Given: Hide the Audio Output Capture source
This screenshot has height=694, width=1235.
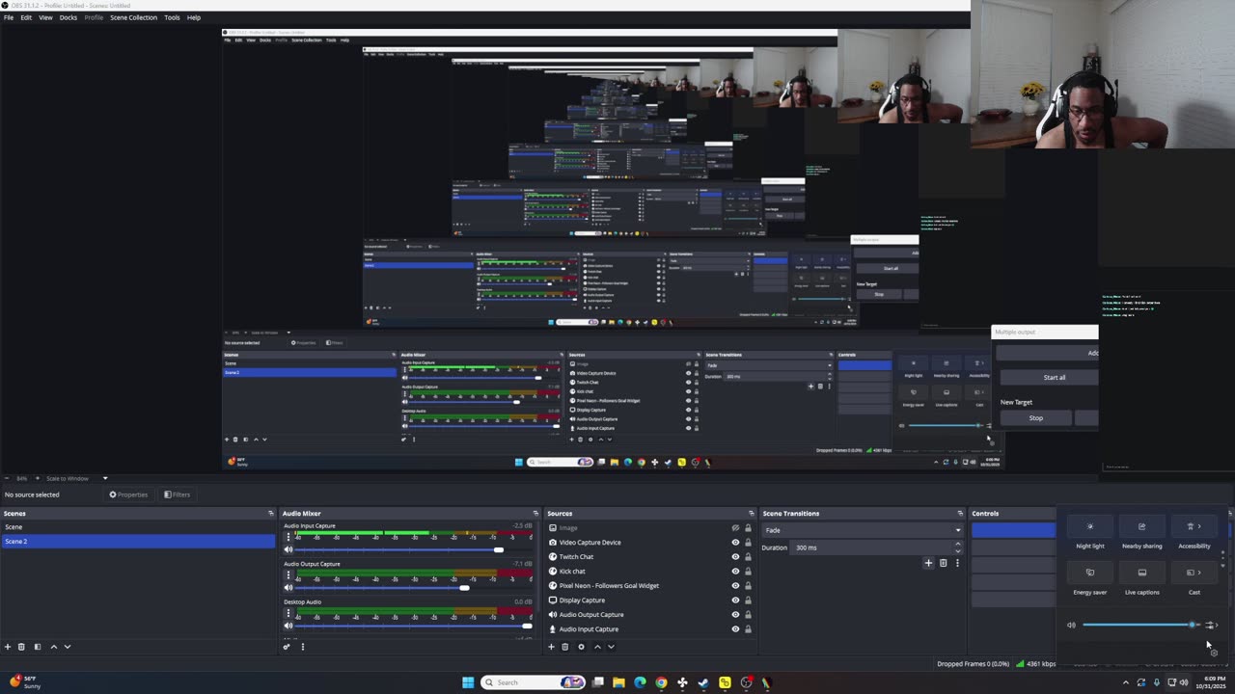Looking at the screenshot, I should 735,615.
